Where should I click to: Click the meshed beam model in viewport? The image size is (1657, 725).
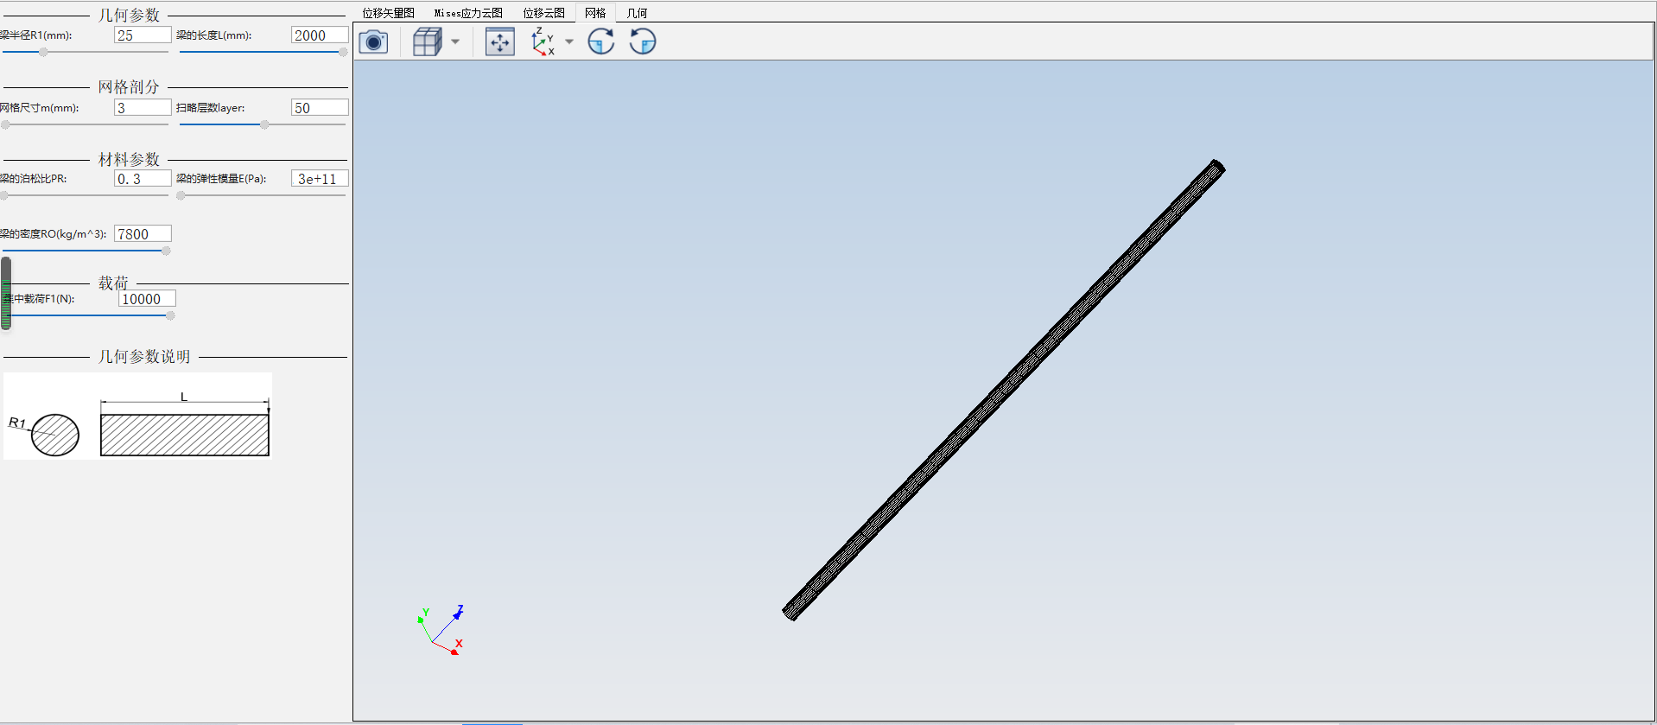(x=1004, y=390)
